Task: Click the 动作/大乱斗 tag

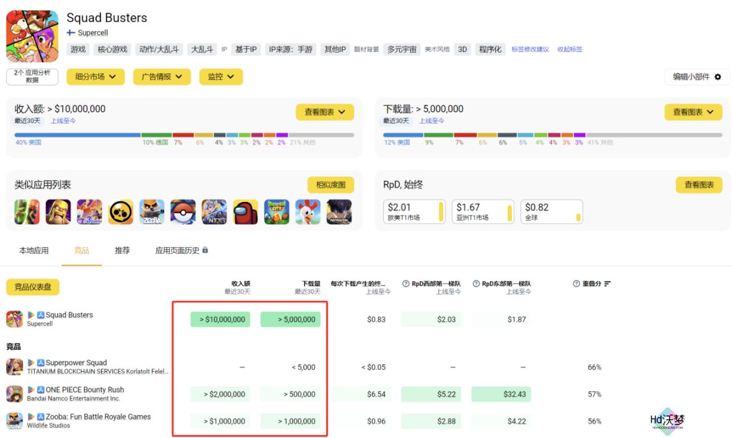Action: coord(159,50)
